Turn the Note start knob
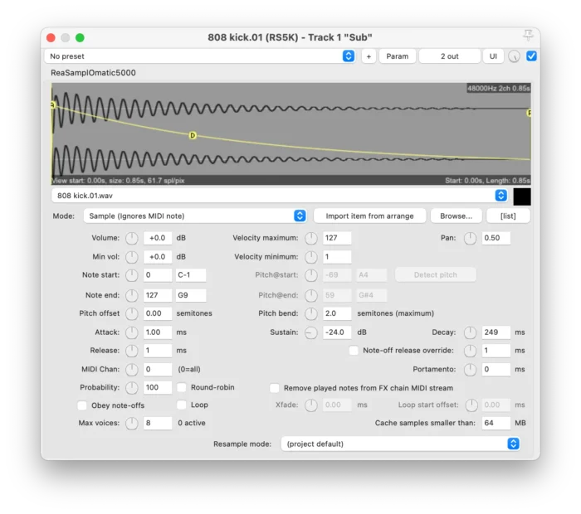The image size is (581, 514). [x=131, y=275]
